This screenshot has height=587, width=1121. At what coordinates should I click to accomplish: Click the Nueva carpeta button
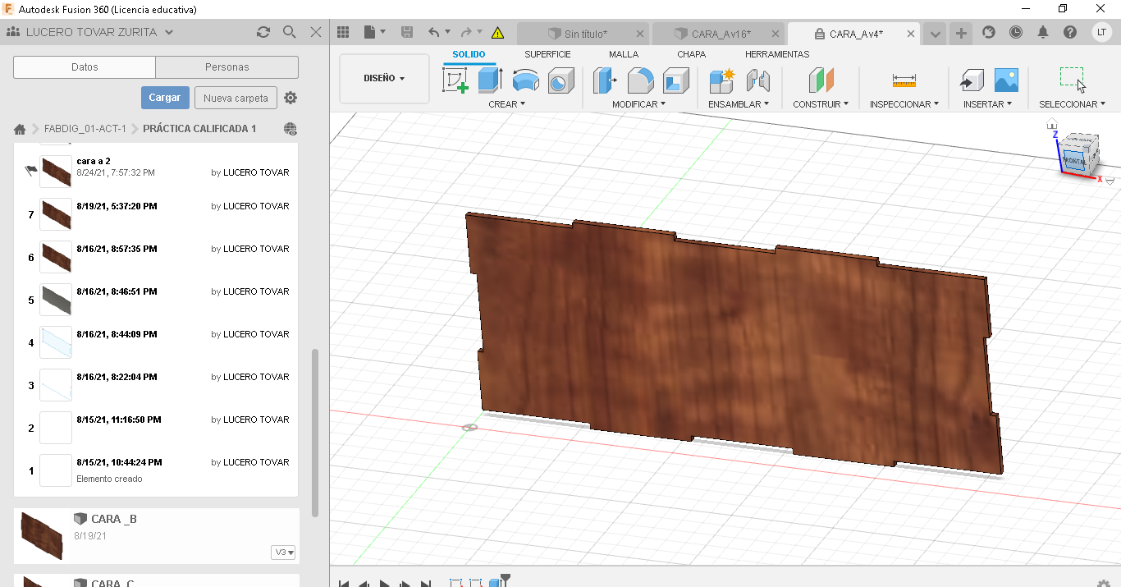(236, 98)
